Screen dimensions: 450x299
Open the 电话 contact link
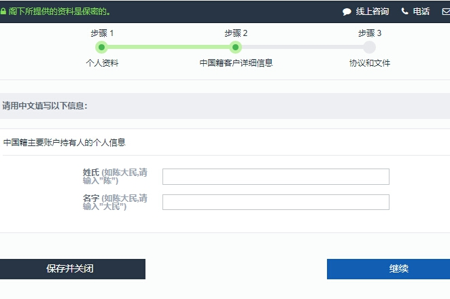(421, 12)
